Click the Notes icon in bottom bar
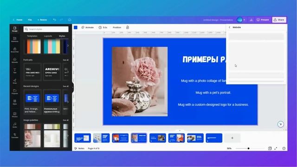This screenshot has width=297, height=167. point(76,148)
